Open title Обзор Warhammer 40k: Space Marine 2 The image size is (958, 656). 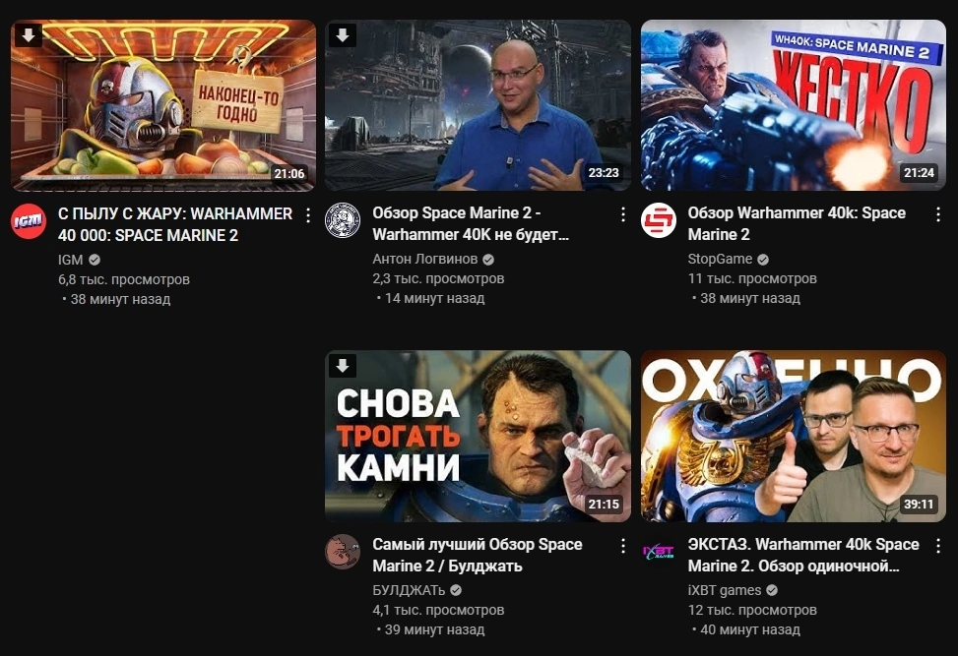pos(797,223)
